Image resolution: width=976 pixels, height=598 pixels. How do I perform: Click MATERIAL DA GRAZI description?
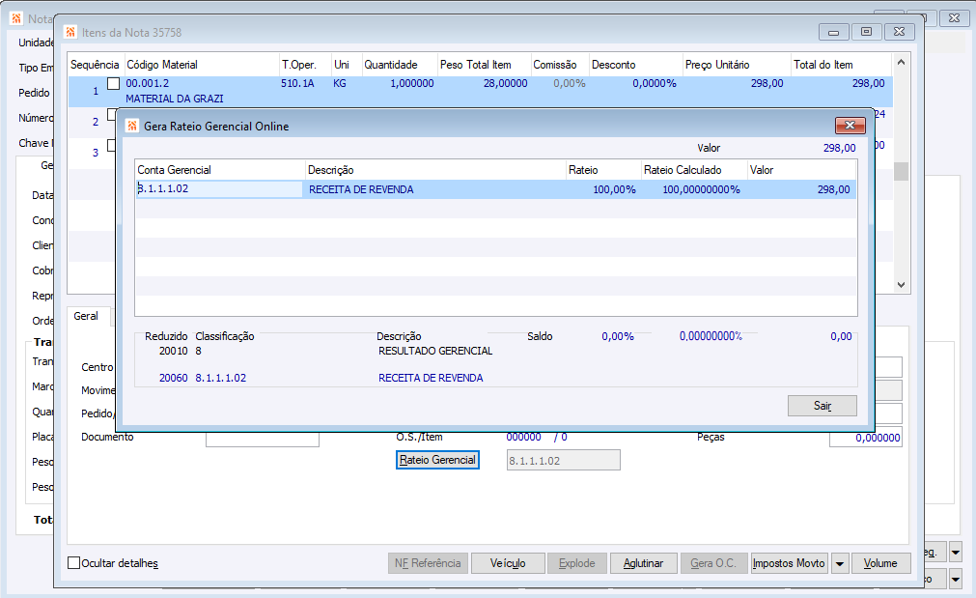(x=175, y=99)
